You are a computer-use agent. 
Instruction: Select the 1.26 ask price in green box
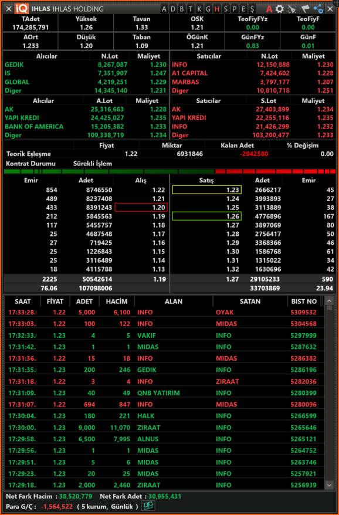click(x=207, y=216)
